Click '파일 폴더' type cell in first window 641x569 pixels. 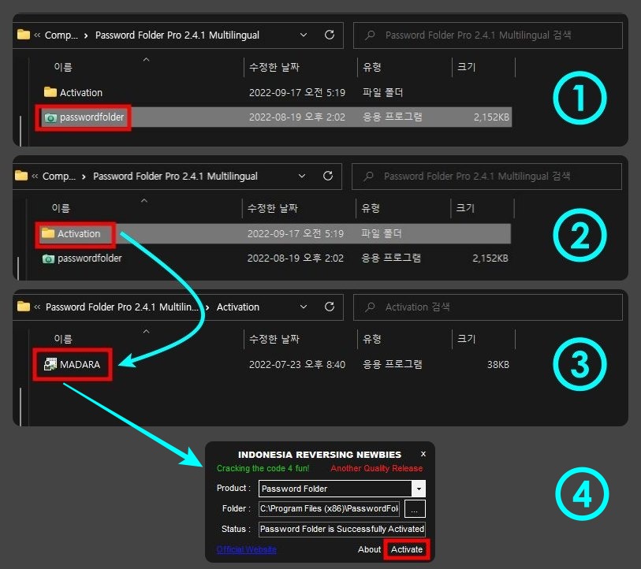click(383, 93)
